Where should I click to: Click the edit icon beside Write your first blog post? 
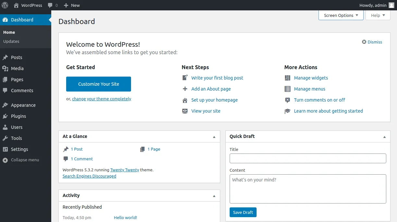click(185, 78)
